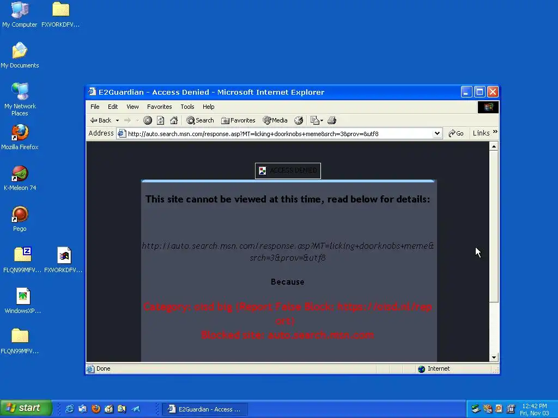Click the ACCESS DENIED broken image

click(288, 170)
